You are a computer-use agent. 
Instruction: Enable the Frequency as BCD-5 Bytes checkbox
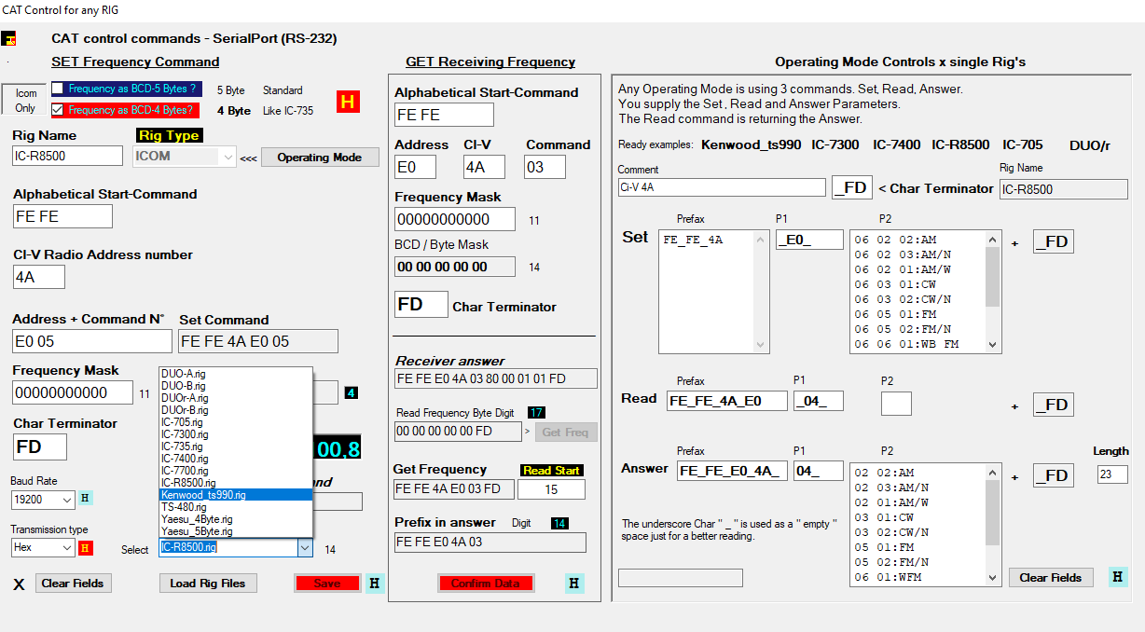(58, 89)
